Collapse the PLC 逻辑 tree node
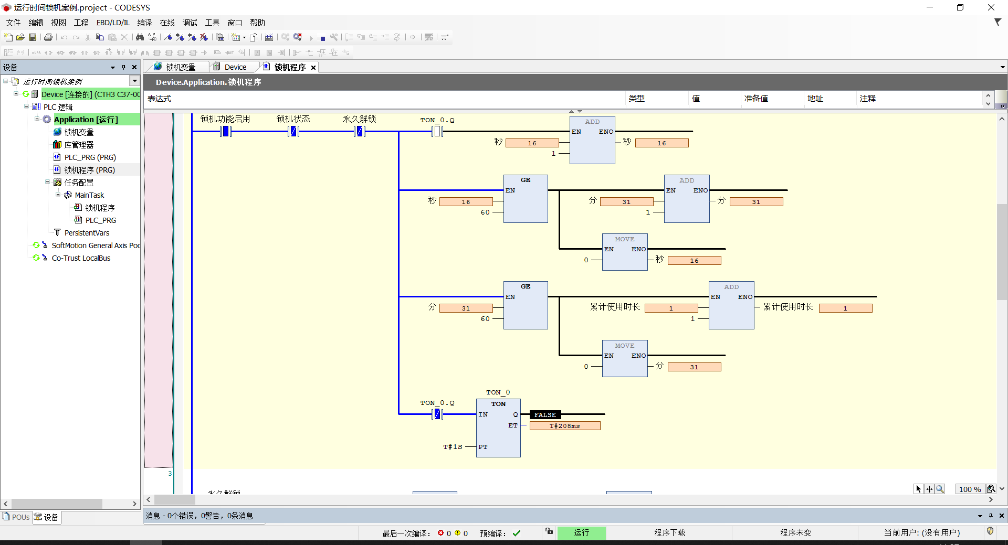 coord(27,106)
